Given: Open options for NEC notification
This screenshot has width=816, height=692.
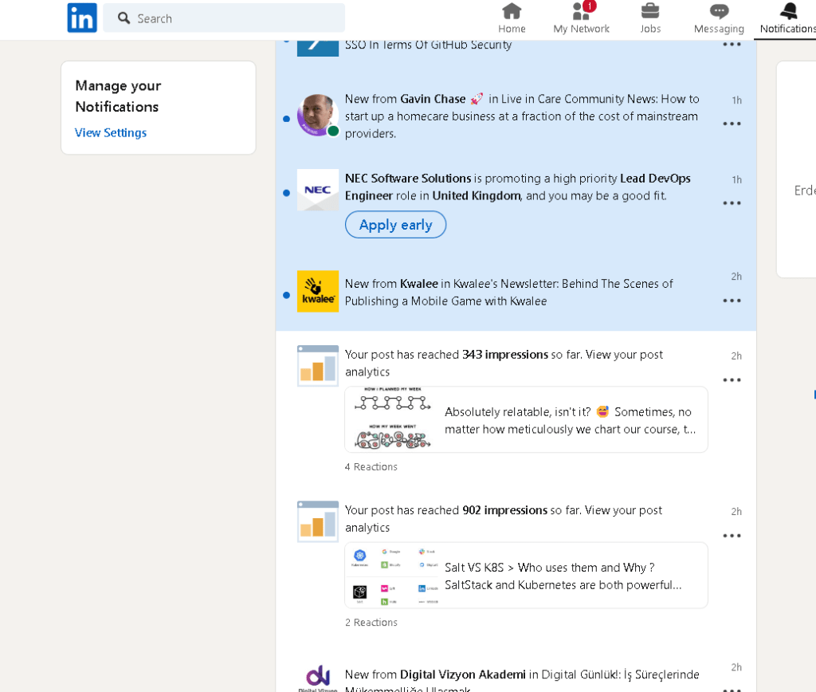Looking at the screenshot, I should [732, 203].
